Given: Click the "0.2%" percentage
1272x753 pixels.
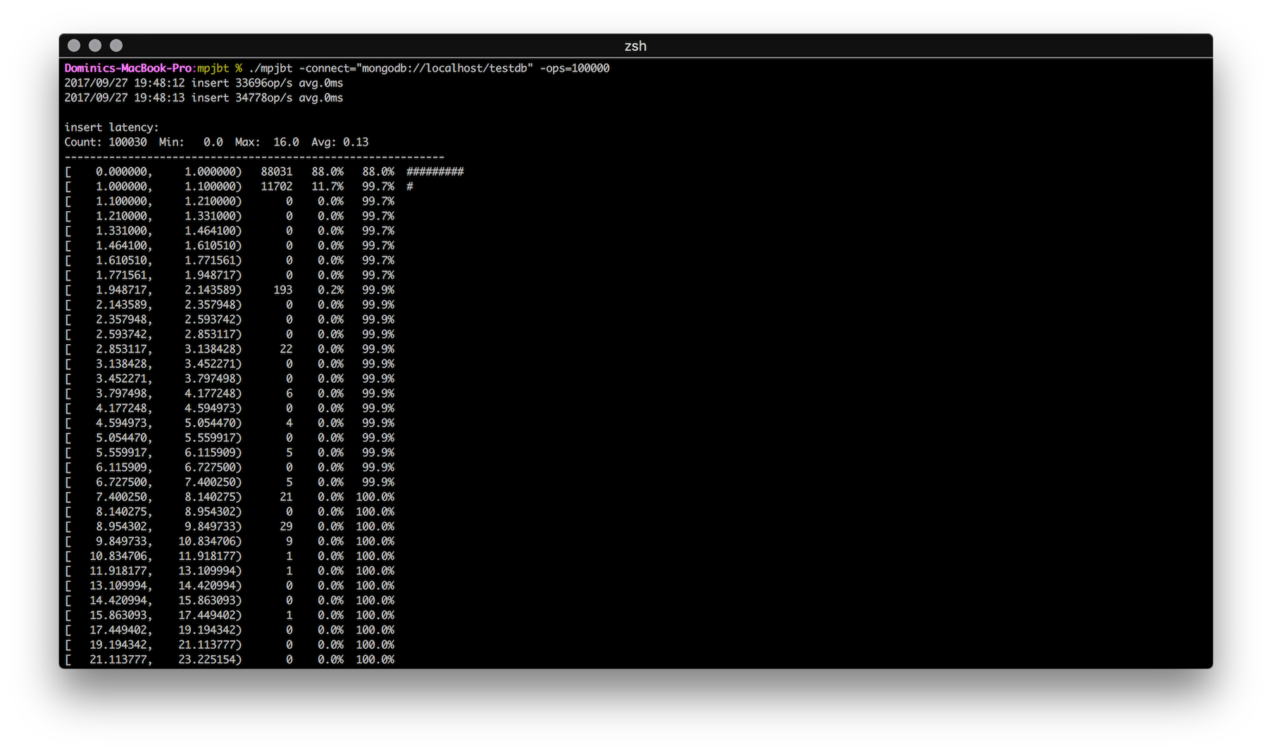Looking at the screenshot, I should (331, 290).
